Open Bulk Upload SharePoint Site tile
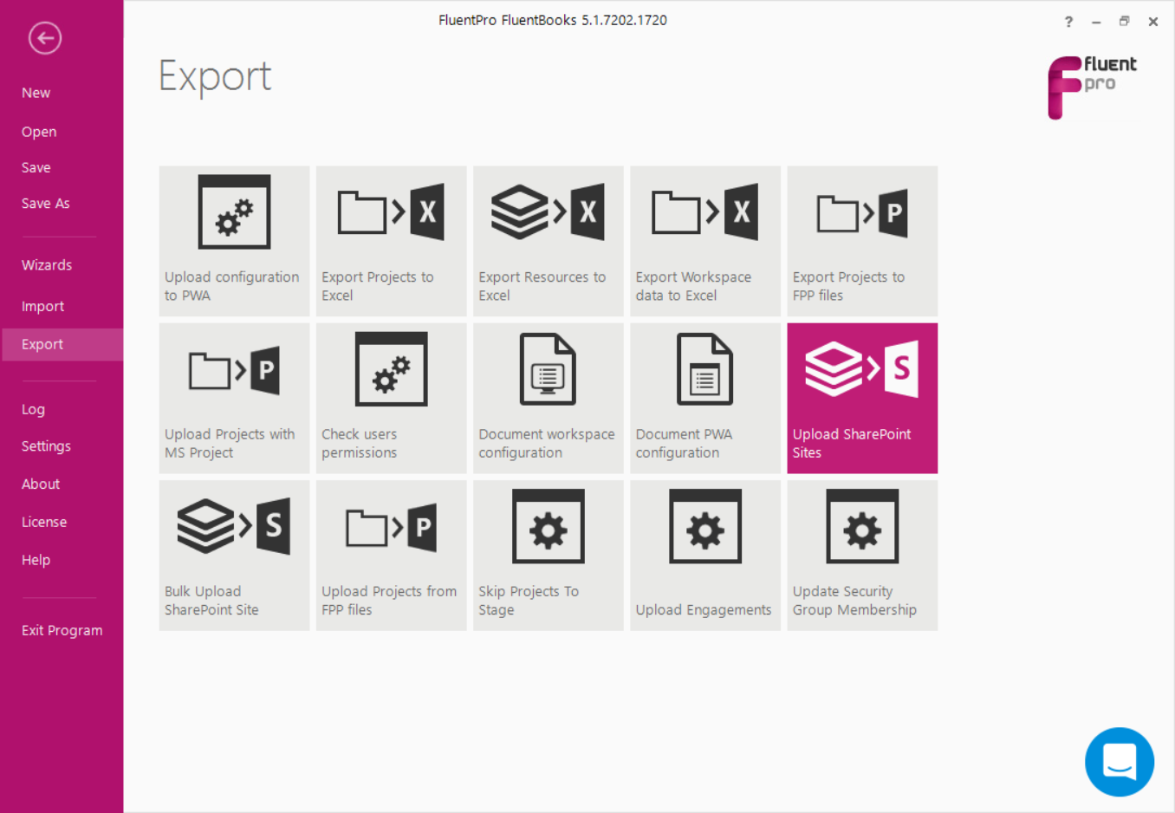The height and width of the screenshot is (813, 1175). point(234,555)
